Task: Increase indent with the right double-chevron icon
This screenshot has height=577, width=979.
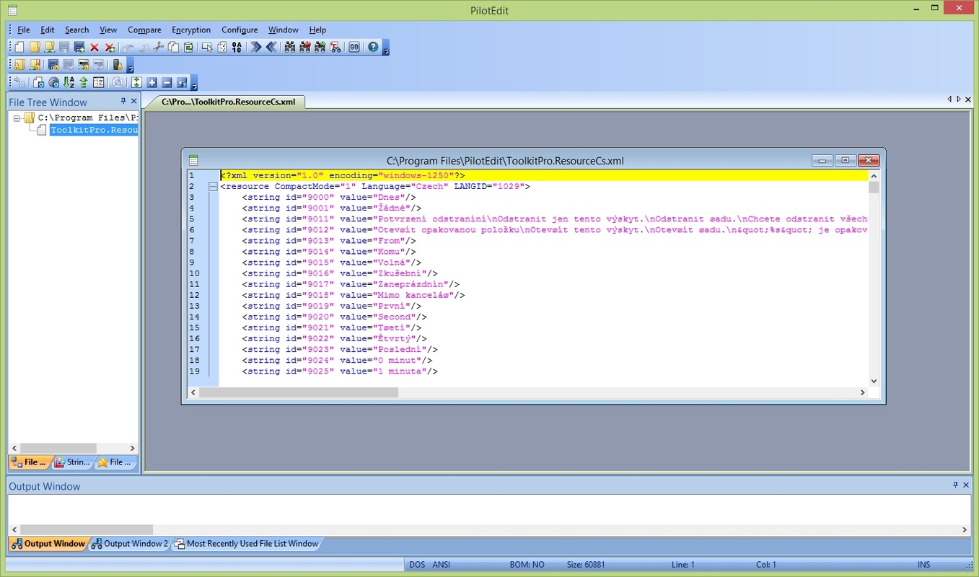Action: tap(256, 47)
